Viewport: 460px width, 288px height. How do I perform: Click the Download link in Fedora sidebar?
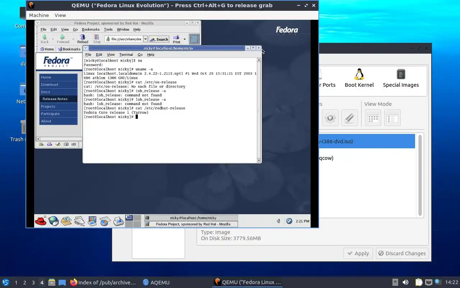coord(58,85)
